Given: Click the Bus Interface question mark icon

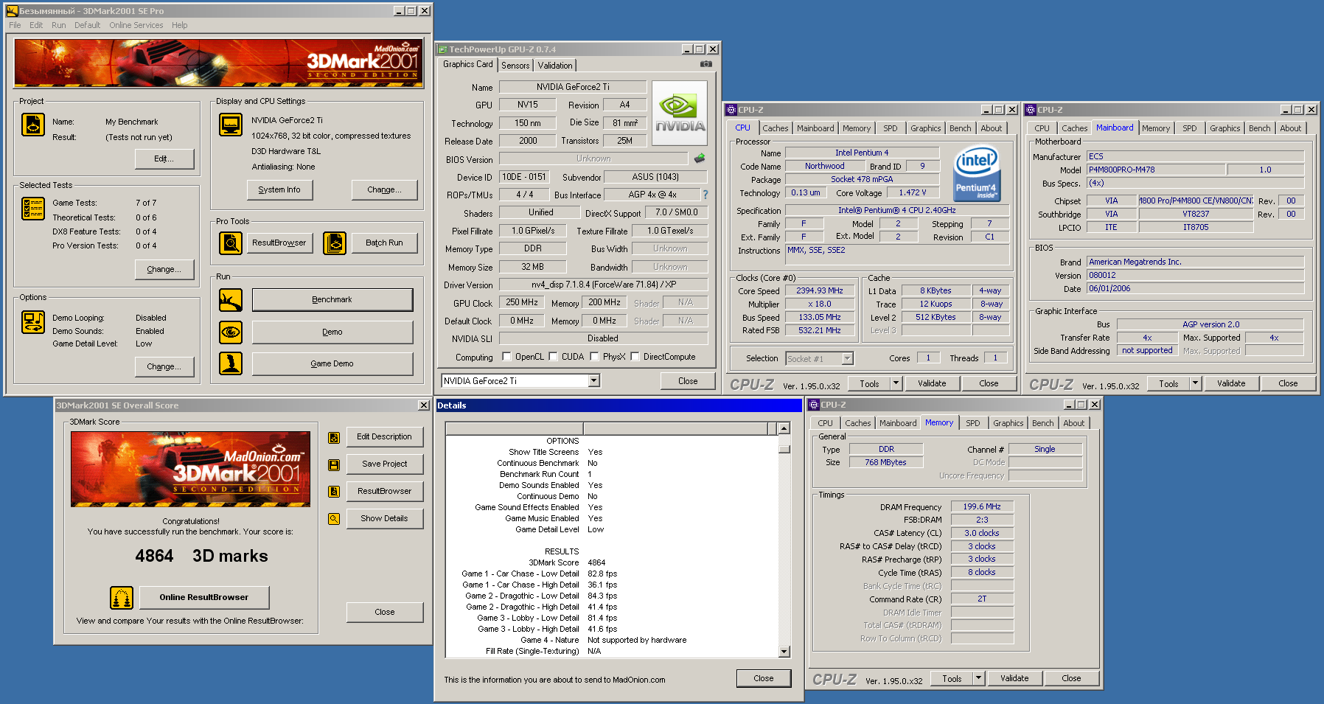Looking at the screenshot, I should pos(705,195).
